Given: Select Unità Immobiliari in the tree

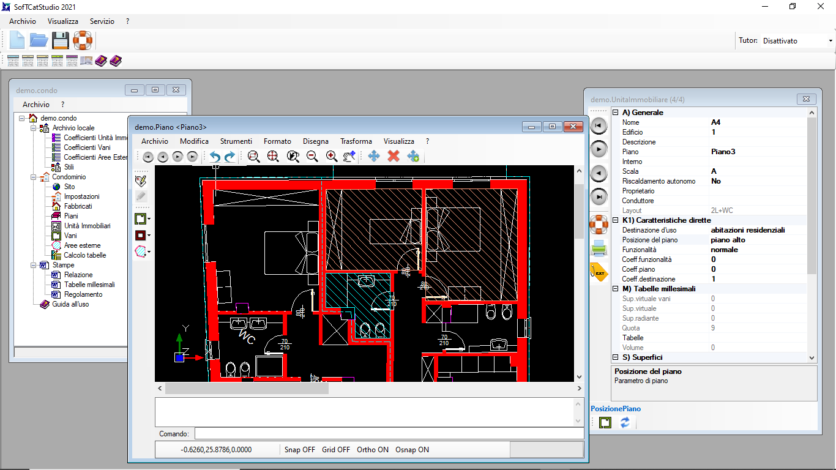Looking at the screenshot, I should click(87, 226).
